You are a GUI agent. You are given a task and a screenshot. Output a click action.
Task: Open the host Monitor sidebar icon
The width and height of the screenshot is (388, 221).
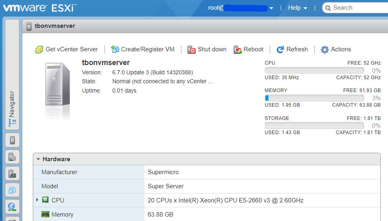[12, 173]
